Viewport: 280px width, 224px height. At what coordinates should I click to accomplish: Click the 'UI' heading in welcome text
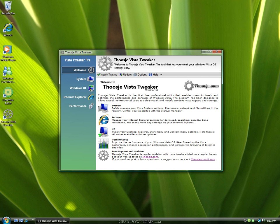[113, 129]
